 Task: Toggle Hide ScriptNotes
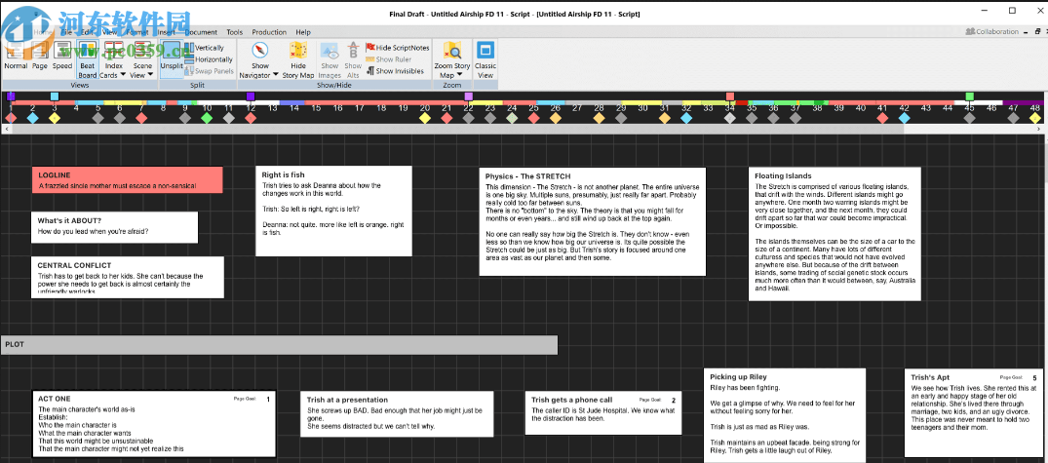pos(397,48)
